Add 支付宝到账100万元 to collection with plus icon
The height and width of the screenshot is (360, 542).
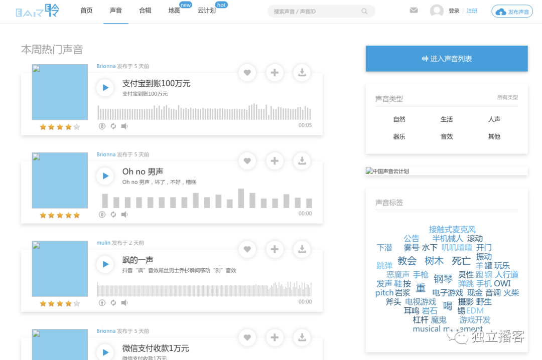(x=275, y=73)
